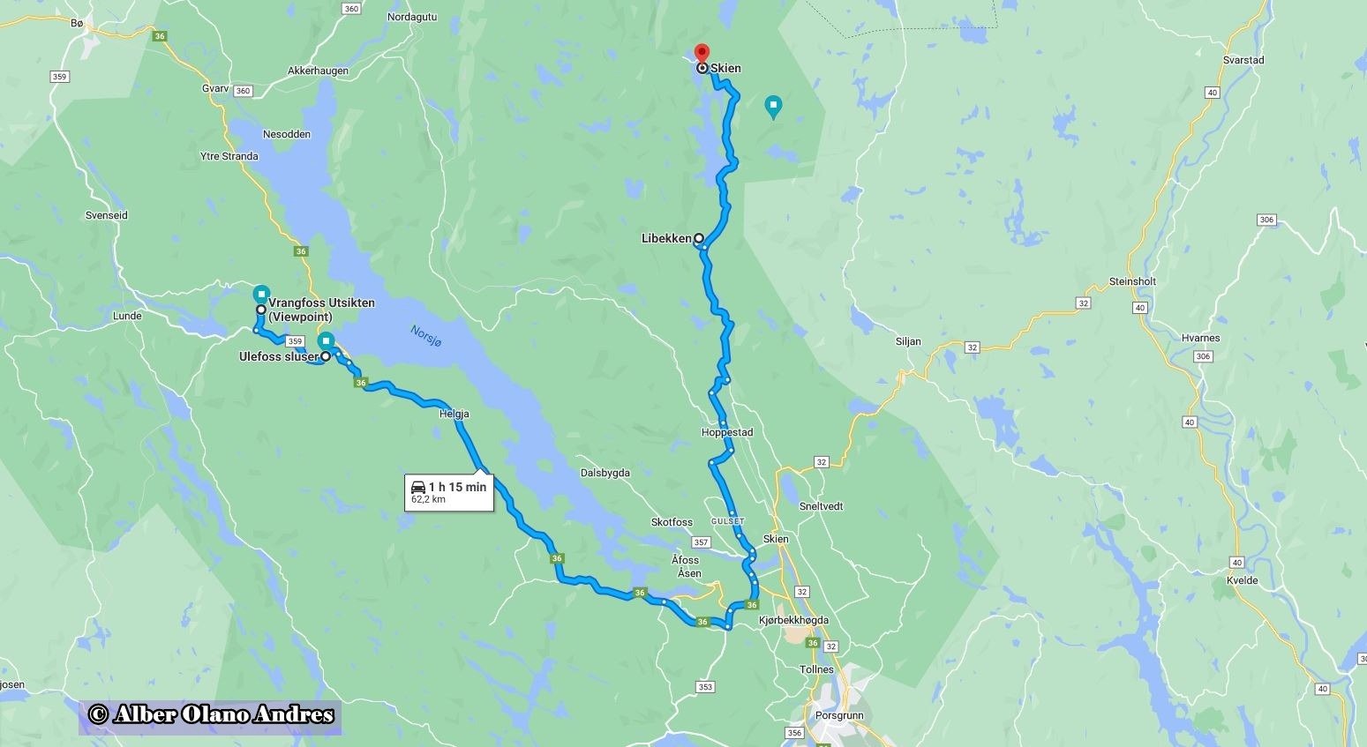Viewport: 1367px width, 747px height.
Task: Click the Siljan town label
Action: pyautogui.click(x=908, y=341)
